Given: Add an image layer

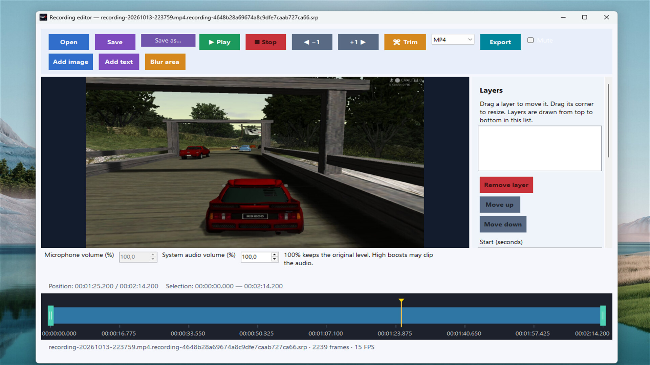Looking at the screenshot, I should 70,62.
